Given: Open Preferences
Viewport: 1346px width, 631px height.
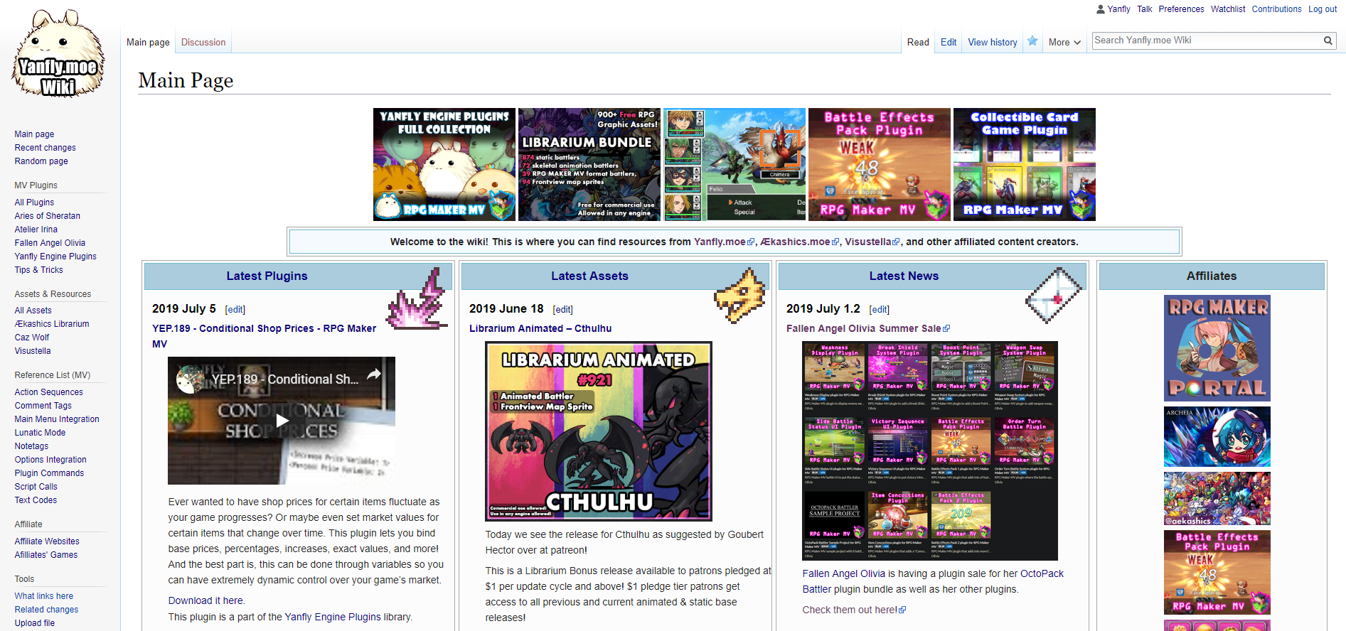Looking at the screenshot, I should [1181, 9].
